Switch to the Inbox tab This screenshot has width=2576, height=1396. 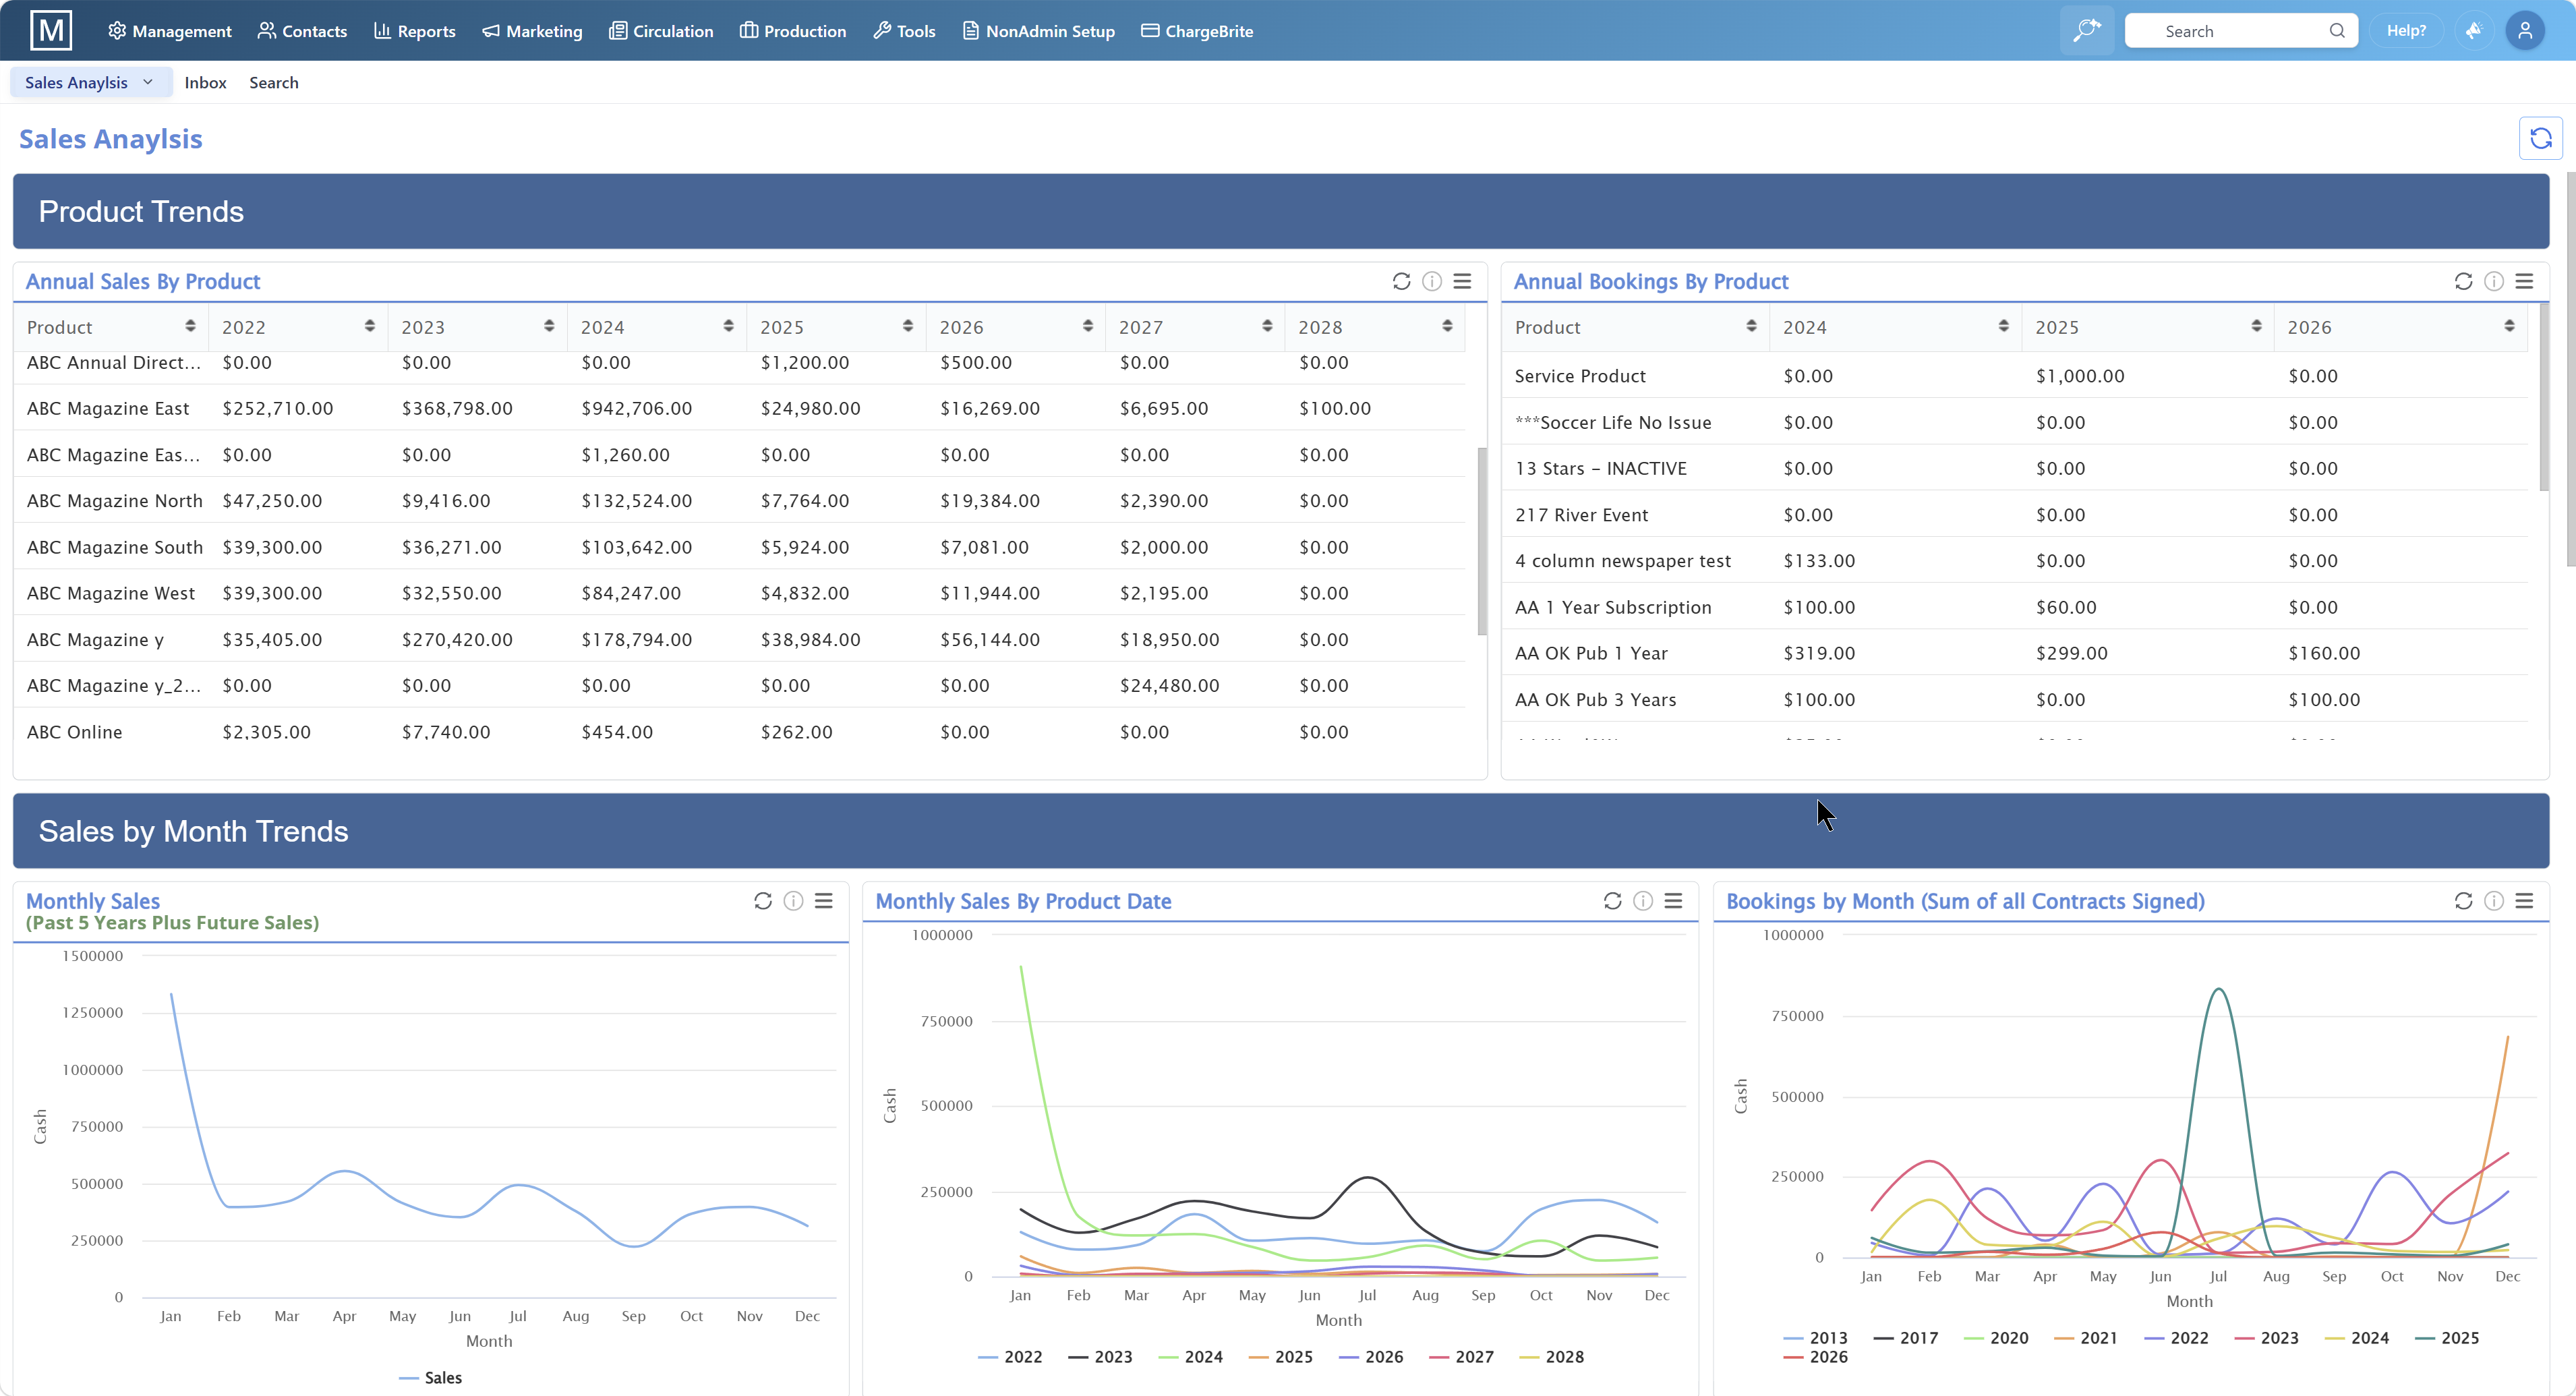point(205,82)
